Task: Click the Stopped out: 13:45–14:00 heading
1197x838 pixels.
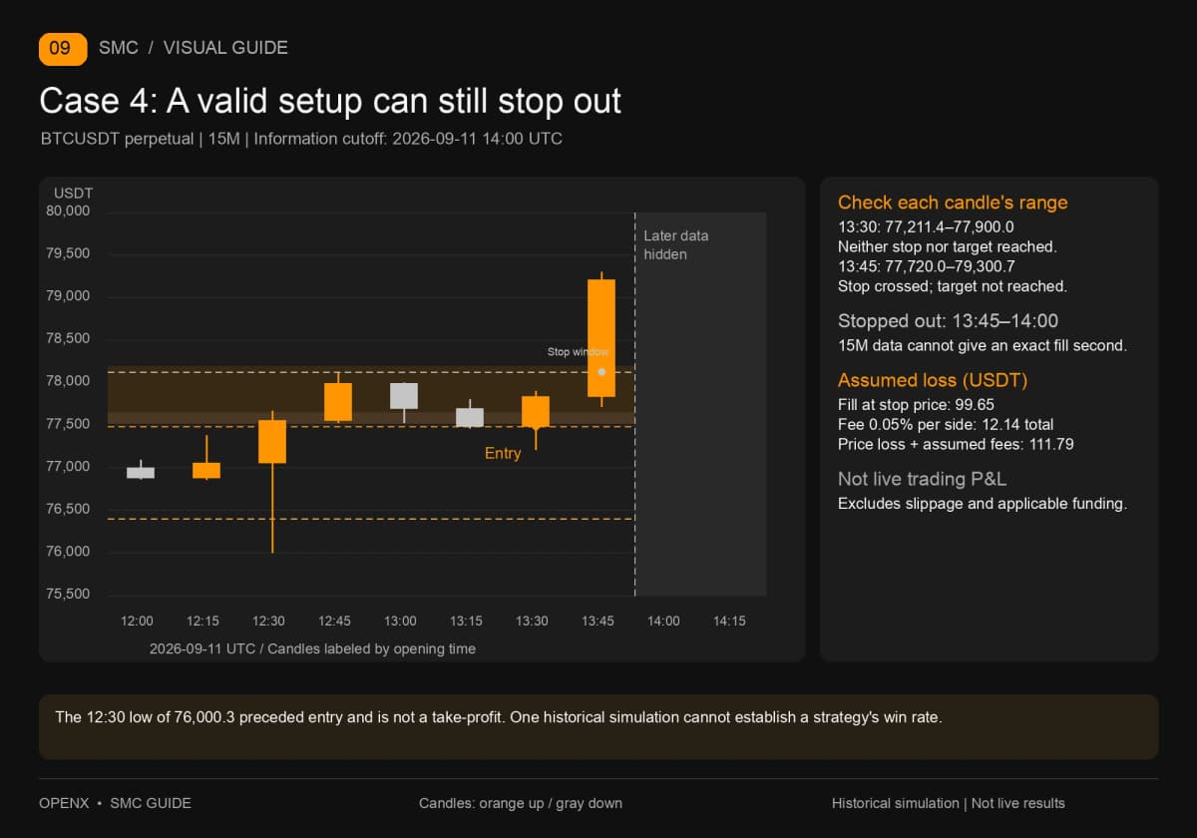Action: point(948,321)
